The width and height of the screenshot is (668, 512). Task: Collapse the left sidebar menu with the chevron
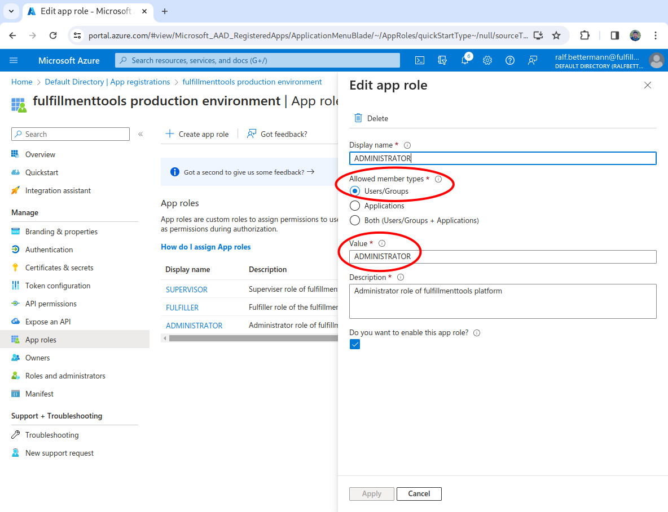[140, 134]
